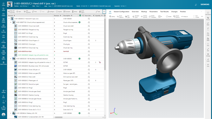Go to Favorites in the sidebar
This screenshot has height=119, width=212.
(4, 31)
